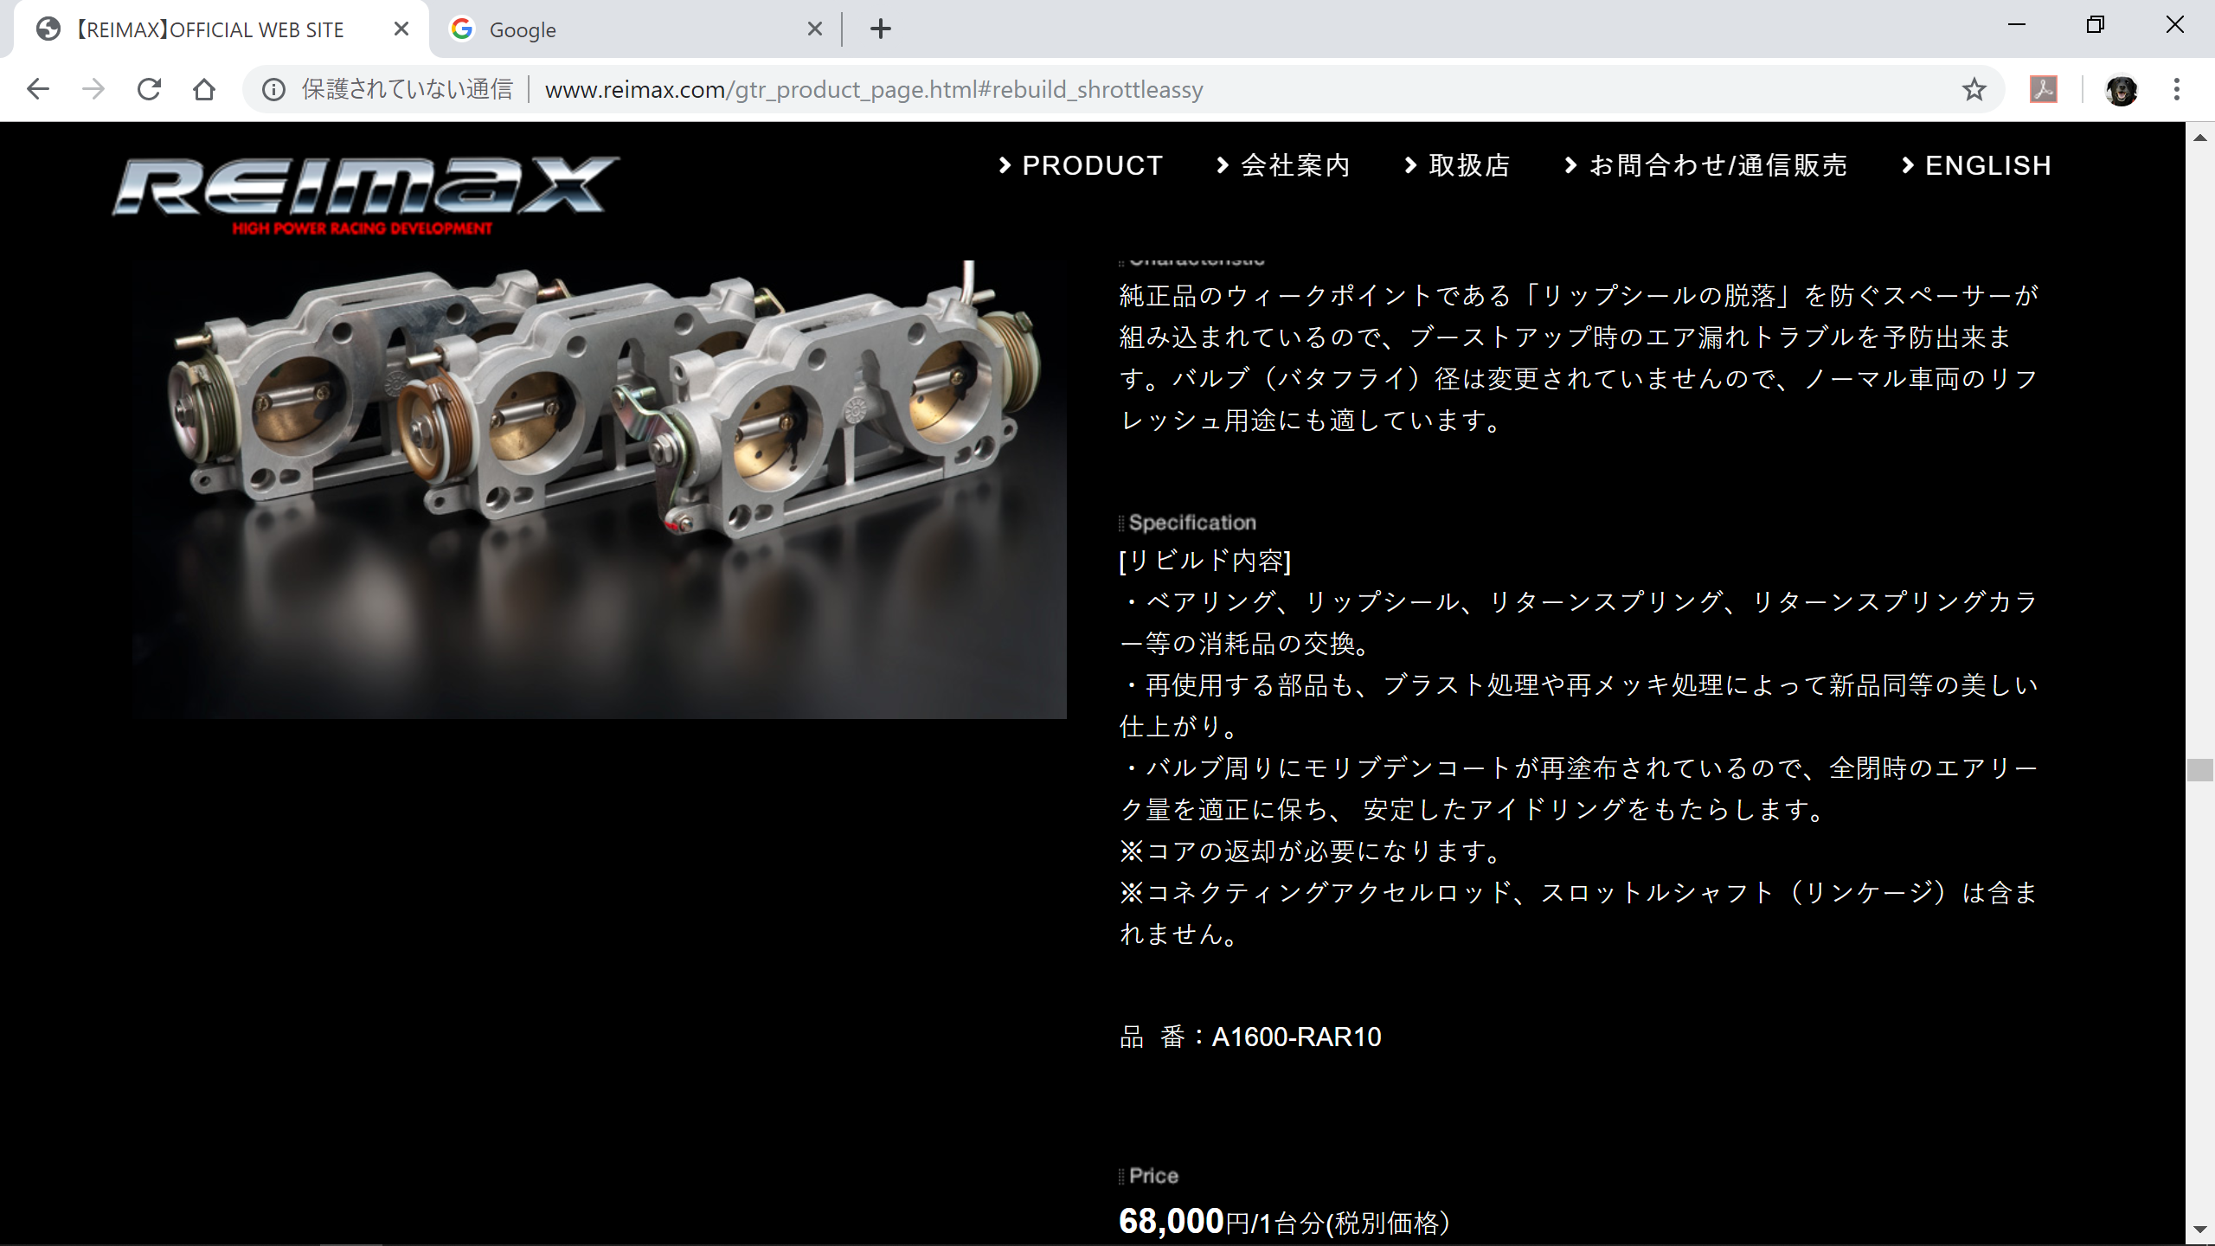Open the Chrome profile avatar
The height and width of the screenshot is (1246, 2215).
(2121, 90)
